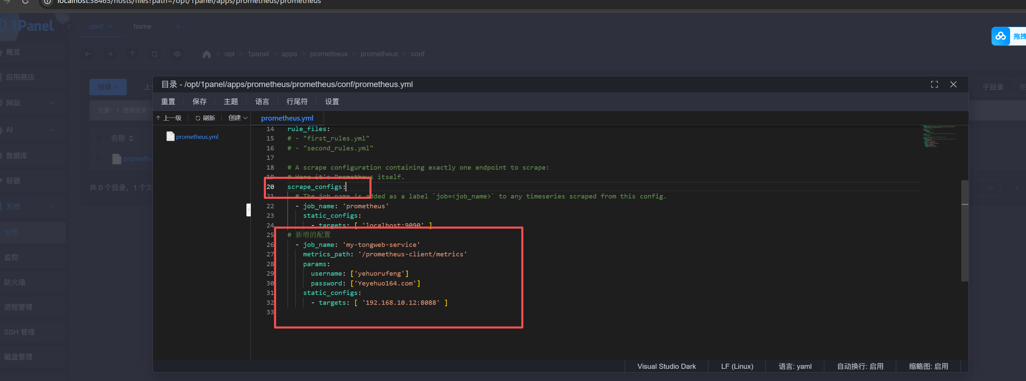1026x381 pixels.
Task: Switch to the home tab in 1Panel
Action: [142, 26]
